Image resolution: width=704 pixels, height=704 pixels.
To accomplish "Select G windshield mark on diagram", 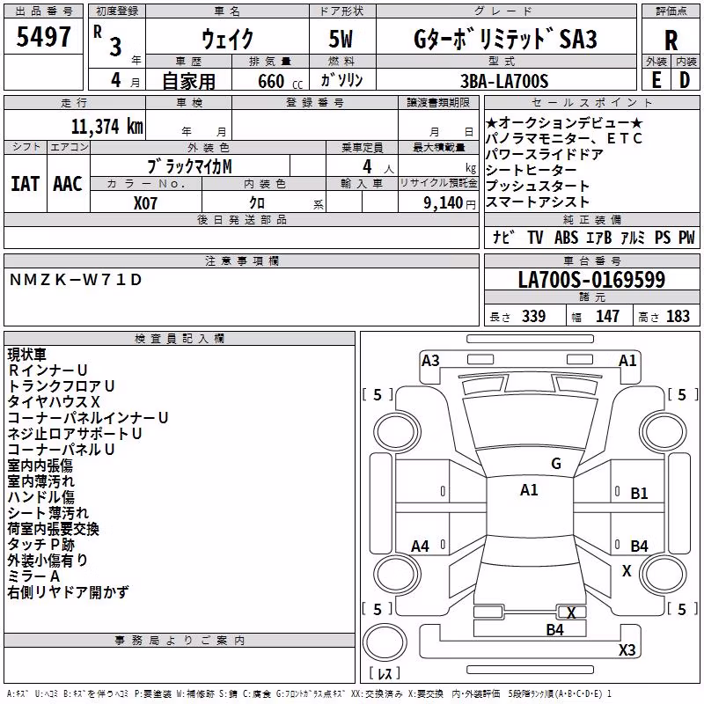I will pyautogui.click(x=556, y=464).
